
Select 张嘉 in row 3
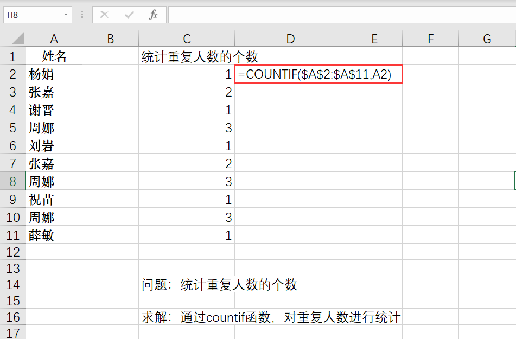[x=54, y=92]
